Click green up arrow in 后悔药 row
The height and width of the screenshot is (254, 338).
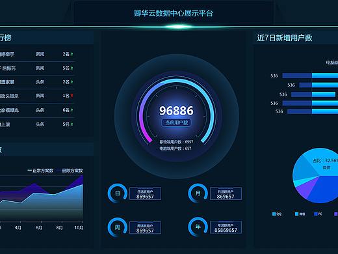[72, 68]
